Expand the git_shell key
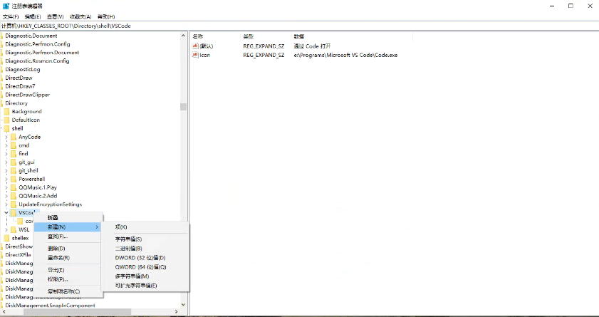This screenshot has width=599, height=317. click(x=6, y=170)
